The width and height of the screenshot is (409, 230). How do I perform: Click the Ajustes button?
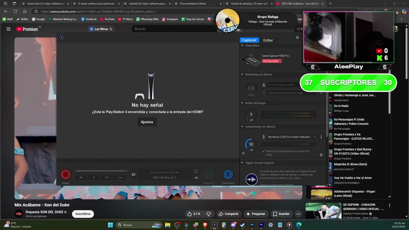(x=147, y=122)
